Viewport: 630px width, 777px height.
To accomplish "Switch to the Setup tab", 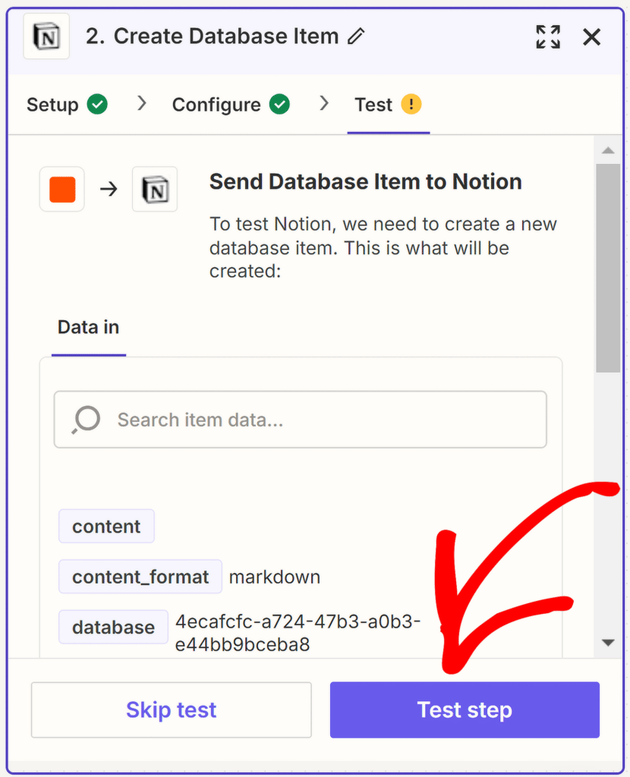I will 52,105.
